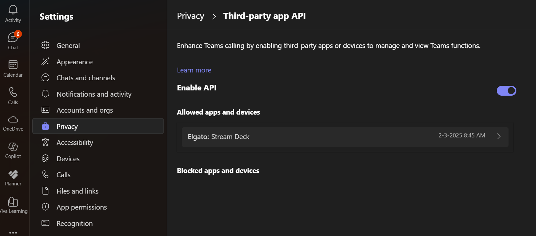Open Files and links settings
The height and width of the screenshot is (236, 536).
pyautogui.click(x=77, y=191)
